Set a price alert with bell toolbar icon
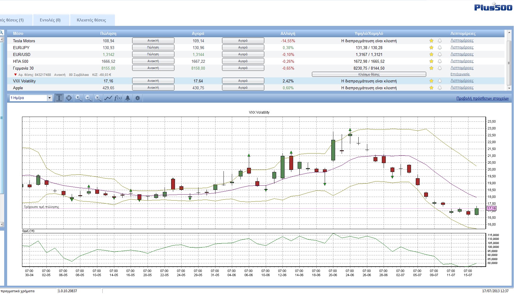This screenshot has height=294, width=514. [x=128, y=98]
